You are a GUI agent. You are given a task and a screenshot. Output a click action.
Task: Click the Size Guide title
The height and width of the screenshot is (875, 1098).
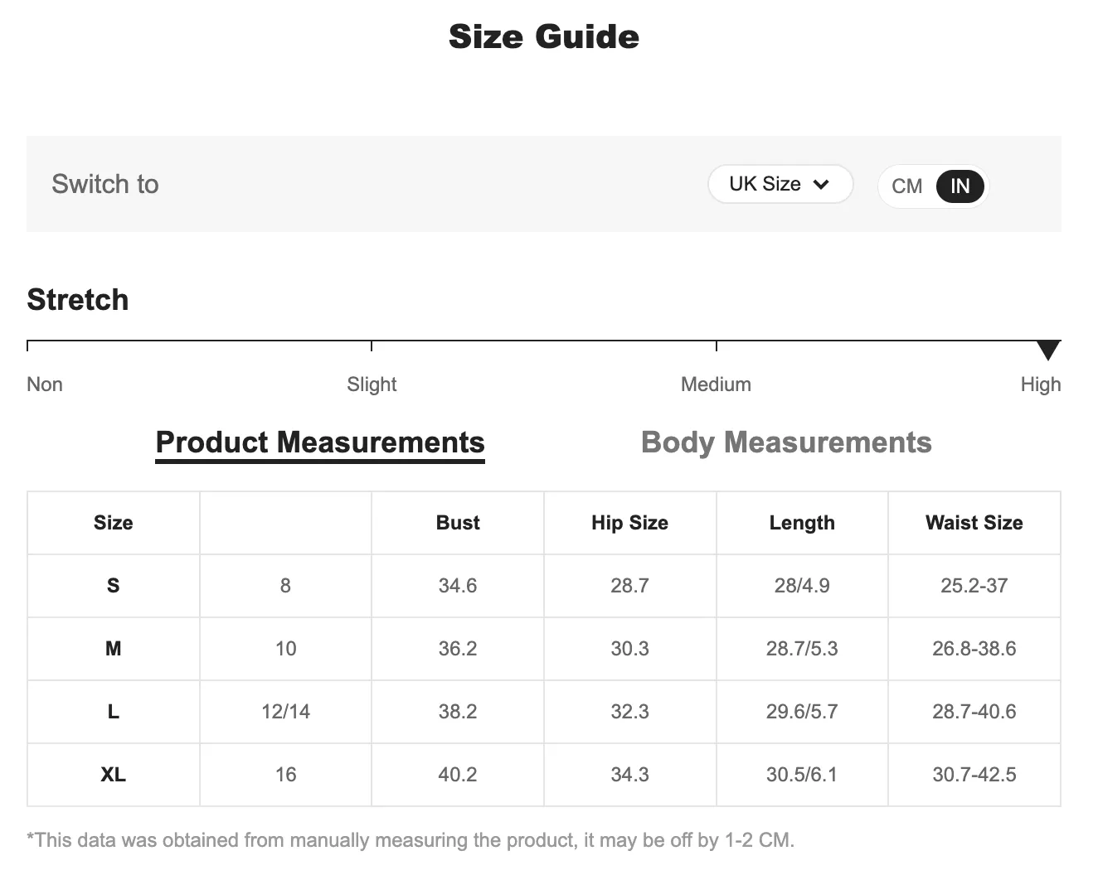[x=544, y=36]
